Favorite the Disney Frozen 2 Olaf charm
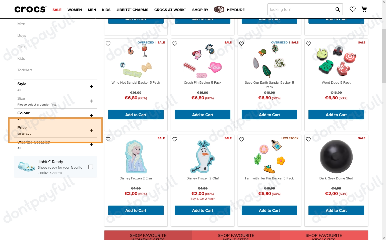This screenshot has height=240, width=386. click(x=175, y=139)
